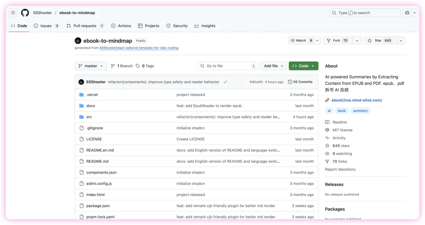Open 'Create LICENSE' commit message
The width and height of the screenshot is (425, 225).
(190, 139)
